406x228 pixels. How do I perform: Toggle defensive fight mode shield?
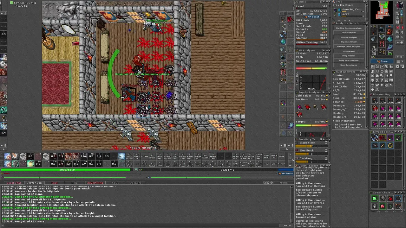point(397,37)
